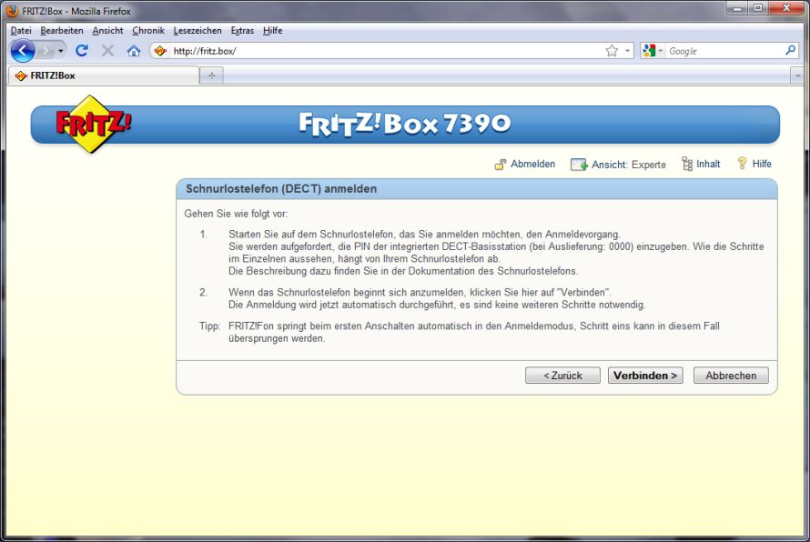Reload the fritz.box page

click(x=82, y=51)
